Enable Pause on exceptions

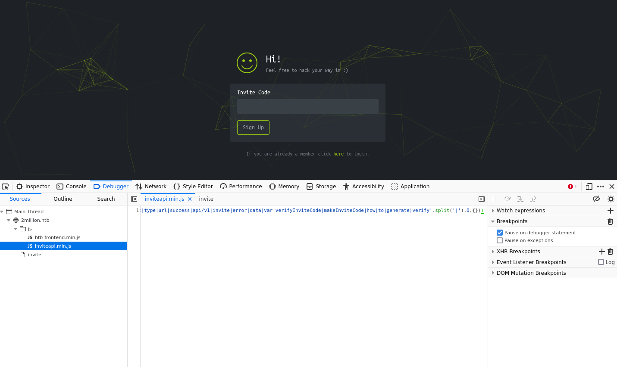click(x=500, y=240)
